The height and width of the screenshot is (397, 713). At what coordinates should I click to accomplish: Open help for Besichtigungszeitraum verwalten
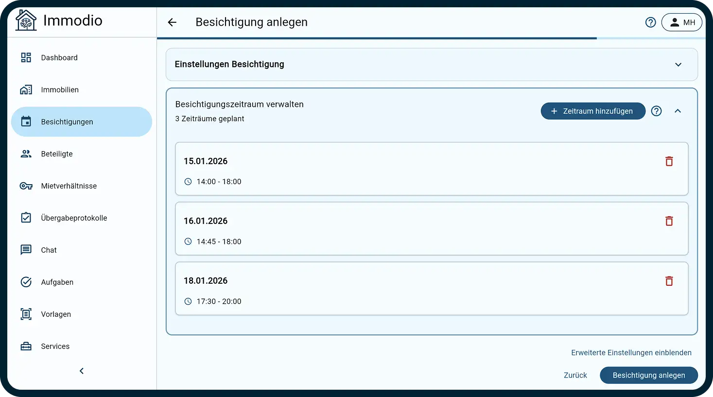click(x=657, y=111)
